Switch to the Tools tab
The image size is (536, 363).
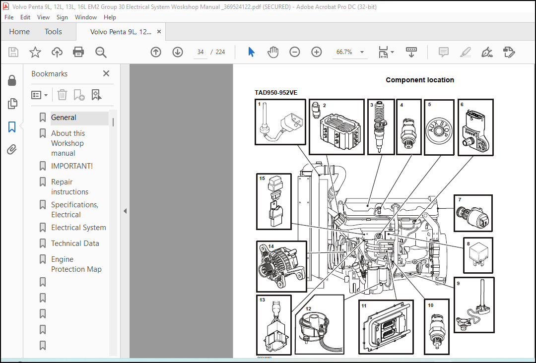click(x=53, y=31)
